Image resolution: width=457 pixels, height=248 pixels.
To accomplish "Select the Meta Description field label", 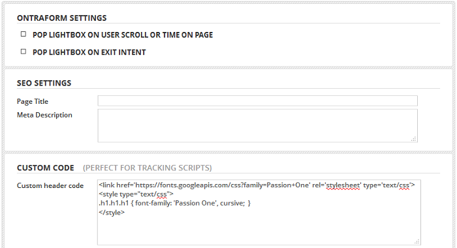I will click(x=44, y=115).
